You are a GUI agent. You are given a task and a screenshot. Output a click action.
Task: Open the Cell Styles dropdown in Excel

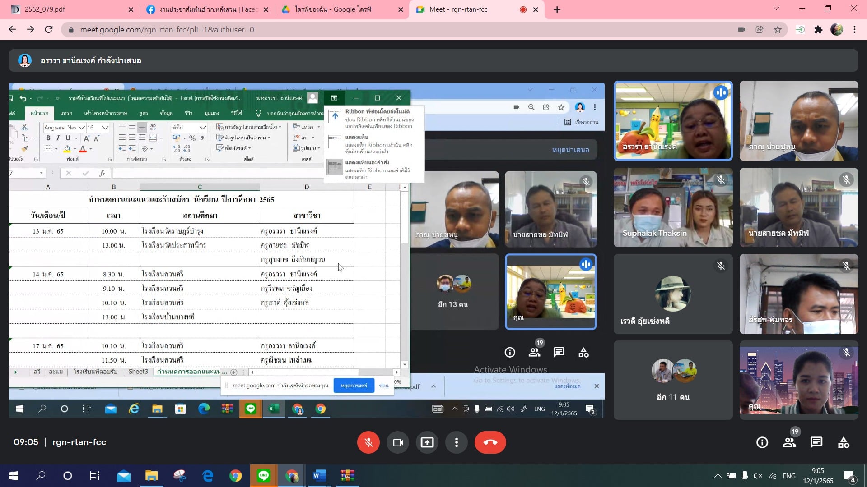233,148
